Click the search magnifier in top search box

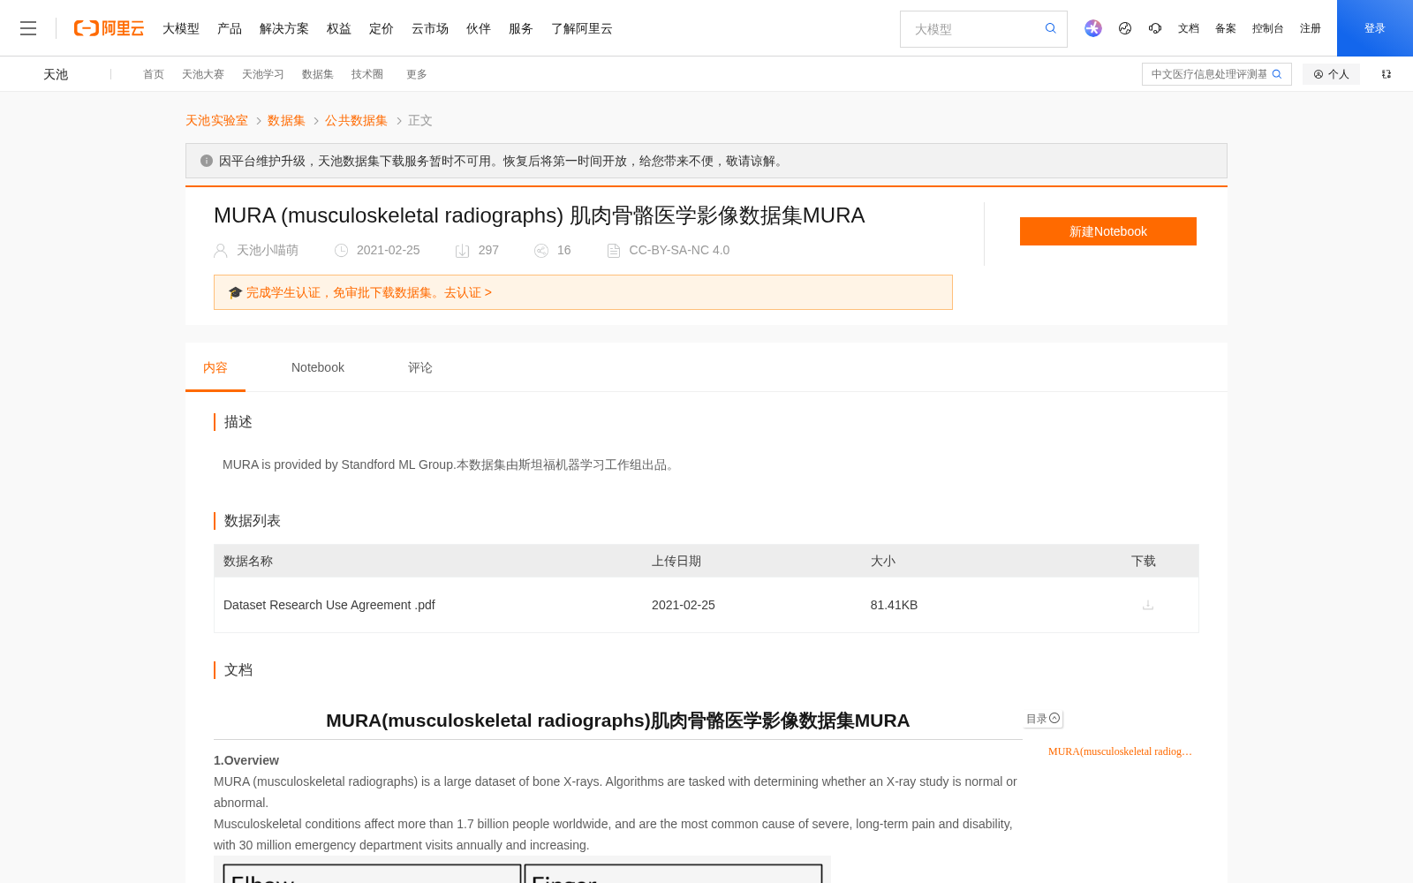1051,28
